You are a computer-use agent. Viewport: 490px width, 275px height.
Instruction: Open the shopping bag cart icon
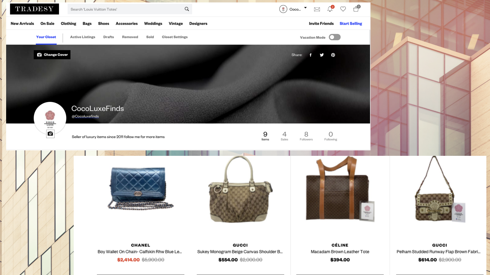click(356, 9)
